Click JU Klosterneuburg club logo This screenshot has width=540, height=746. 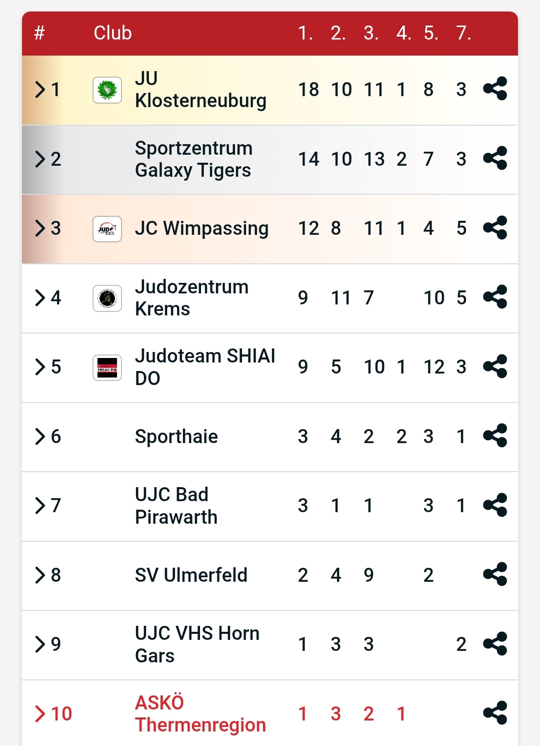point(107,90)
